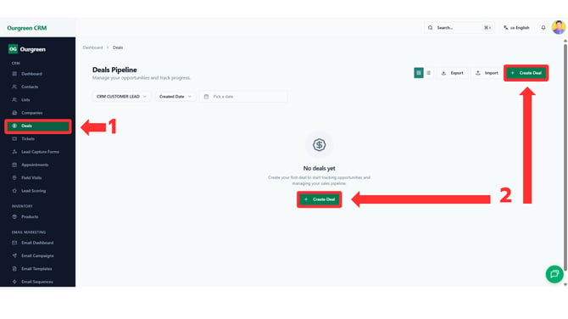Screen dimensions: 568x319
Task: Open the Created Date filter dropdown
Action: click(x=175, y=97)
